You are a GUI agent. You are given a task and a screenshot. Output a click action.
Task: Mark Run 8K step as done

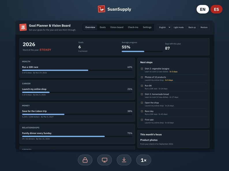coord(142,86)
